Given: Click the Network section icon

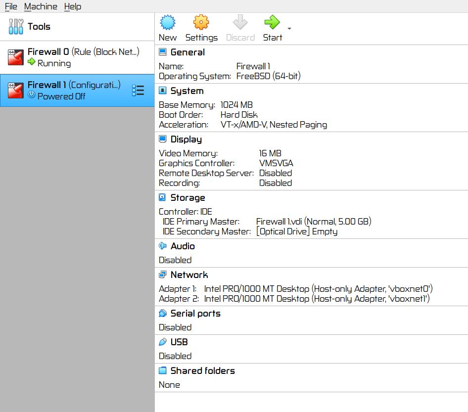Looking at the screenshot, I should [162, 275].
